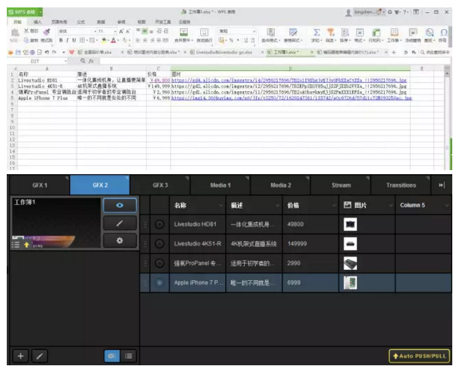Select the 工作簿1 graphic thumbnail

pyautogui.click(x=56, y=223)
